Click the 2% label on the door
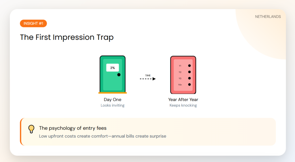The image size is (295, 162). pos(112,68)
